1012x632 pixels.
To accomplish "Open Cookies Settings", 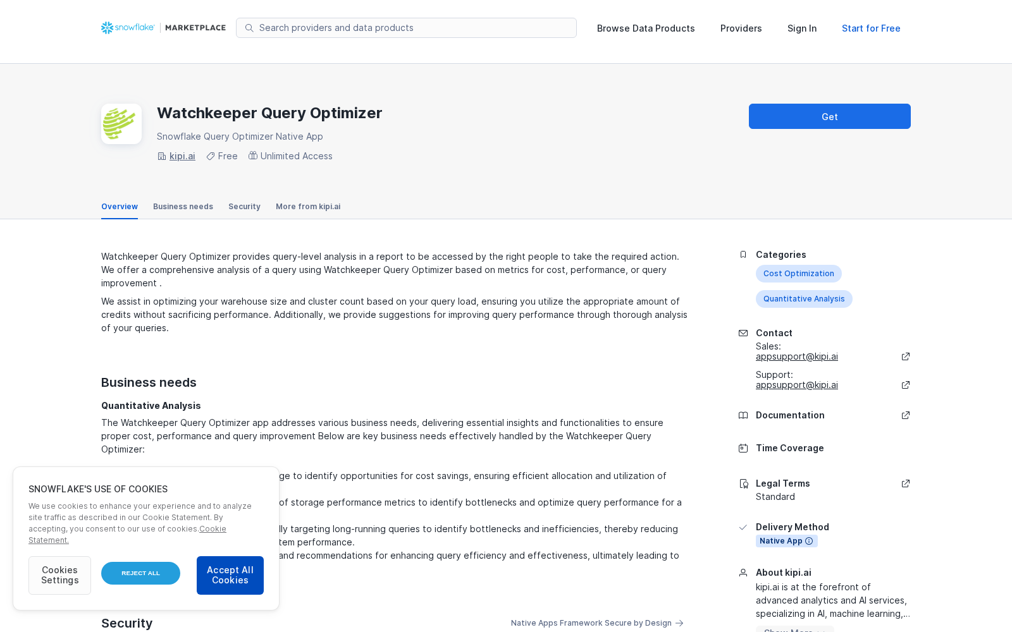I will [x=59, y=575].
